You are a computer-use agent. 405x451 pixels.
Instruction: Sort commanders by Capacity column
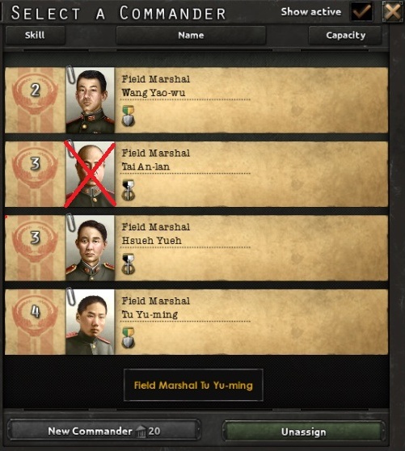pos(345,36)
